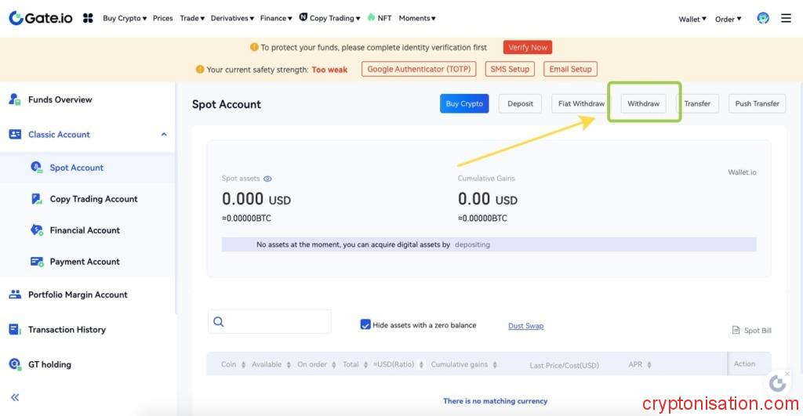
Task: Open the Dust Swap link
Action: [525, 326]
